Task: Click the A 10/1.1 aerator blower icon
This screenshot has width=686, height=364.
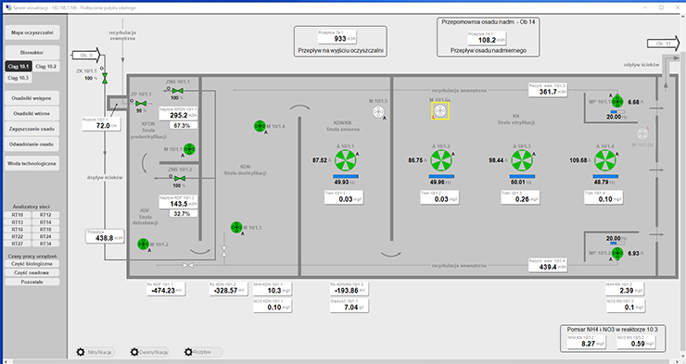Action: [x=346, y=160]
